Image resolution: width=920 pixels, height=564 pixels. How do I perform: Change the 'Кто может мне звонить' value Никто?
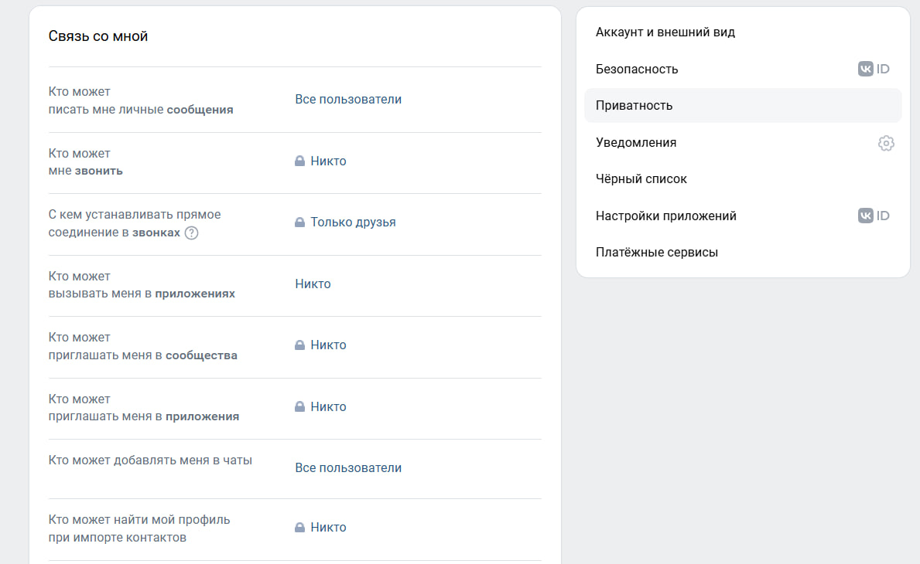click(x=328, y=161)
